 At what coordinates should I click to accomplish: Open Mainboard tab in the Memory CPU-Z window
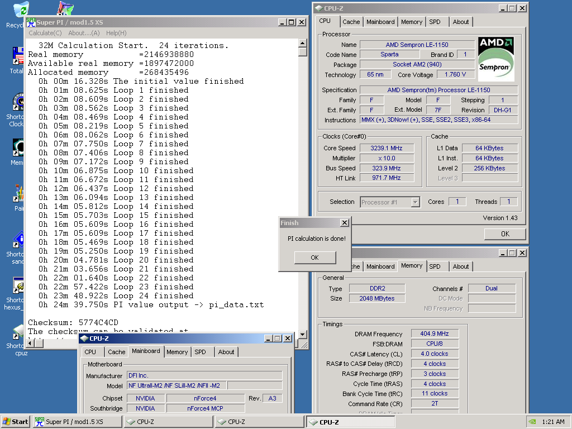(x=380, y=266)
